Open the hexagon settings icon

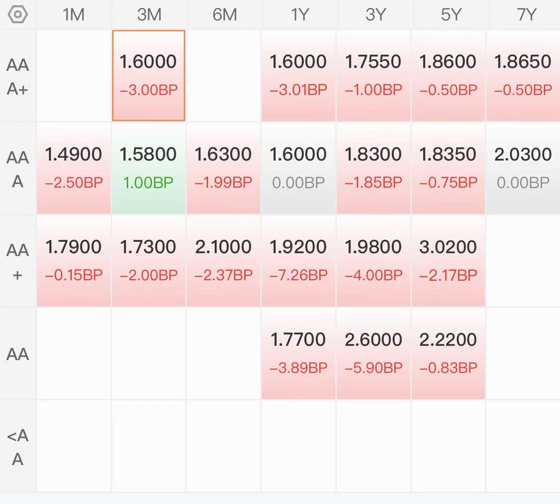click(x=18, y=15)
